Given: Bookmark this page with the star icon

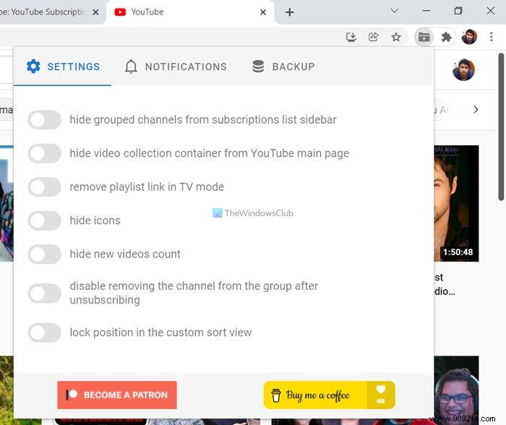Looking at the screenshot, I should [x=396, y=37].
